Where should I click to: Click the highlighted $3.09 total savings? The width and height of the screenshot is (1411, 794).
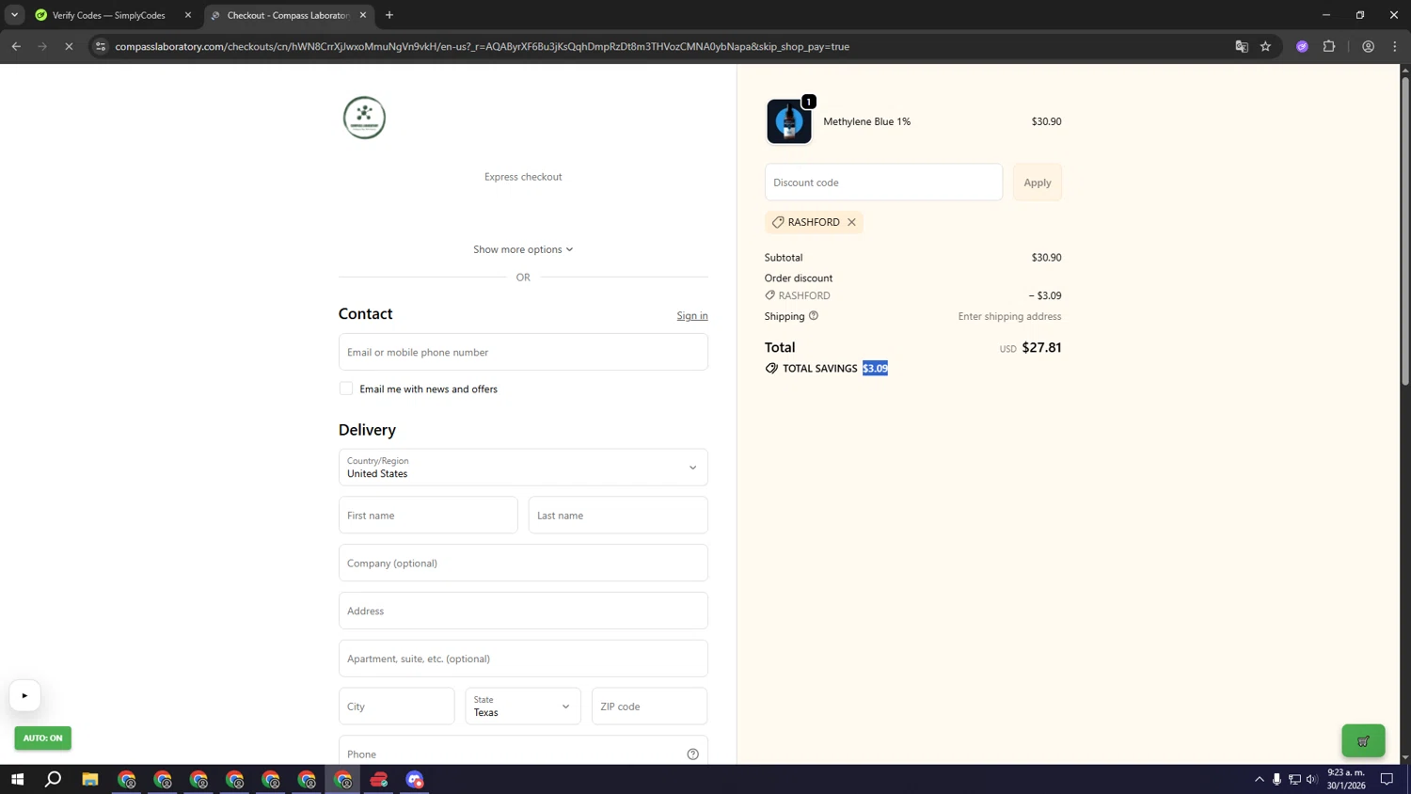tap(875, 368)
